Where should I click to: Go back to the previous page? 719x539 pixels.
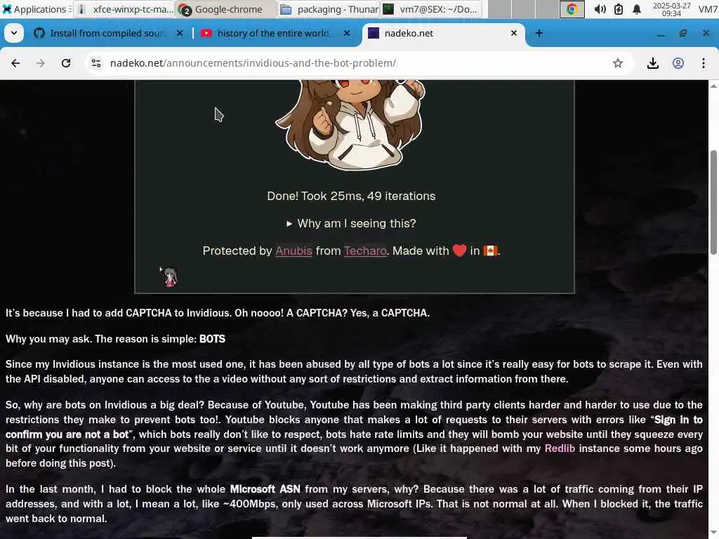[x=15, y=63]
